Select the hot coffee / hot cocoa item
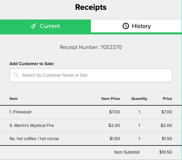182x160 pixels. coord(91,139)
